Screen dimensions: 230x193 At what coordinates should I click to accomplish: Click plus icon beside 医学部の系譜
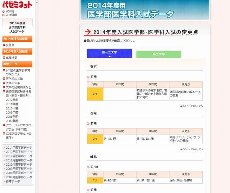[x=4, y=78]
